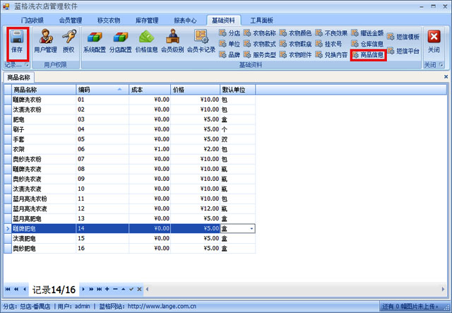Open 商品信息 product info
This screenshot has height=313, width=452.
(369, 55)
